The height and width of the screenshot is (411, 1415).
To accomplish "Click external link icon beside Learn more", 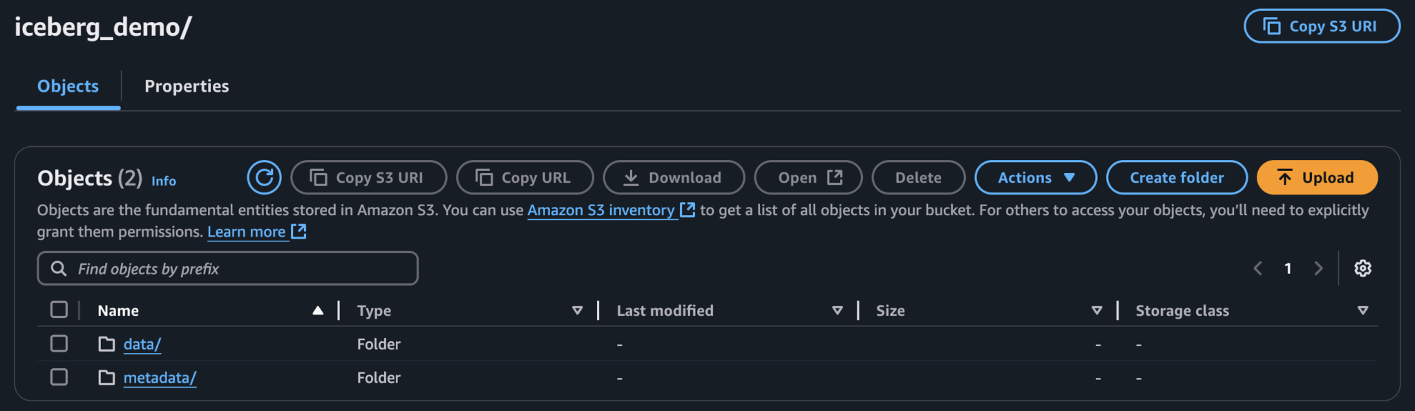I will pyautogui.click(x=299, y=232).
